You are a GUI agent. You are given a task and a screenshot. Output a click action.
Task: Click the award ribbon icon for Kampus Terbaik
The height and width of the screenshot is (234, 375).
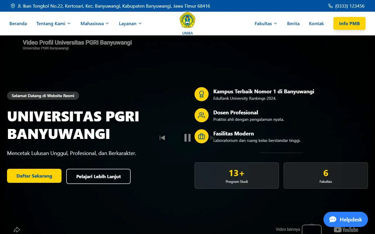[x=202, y=94]
